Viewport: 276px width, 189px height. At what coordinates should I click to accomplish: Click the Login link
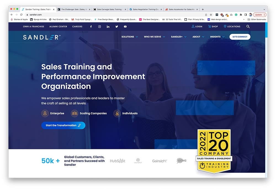click(x=197, y=26)
